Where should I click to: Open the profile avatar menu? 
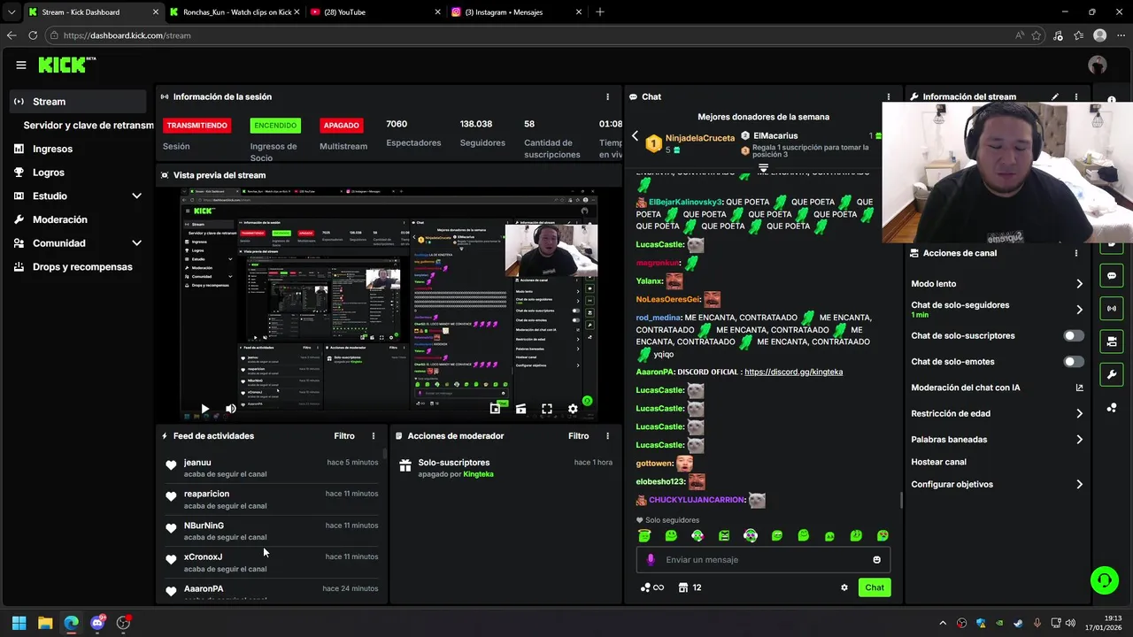[x=1098, y=65]
